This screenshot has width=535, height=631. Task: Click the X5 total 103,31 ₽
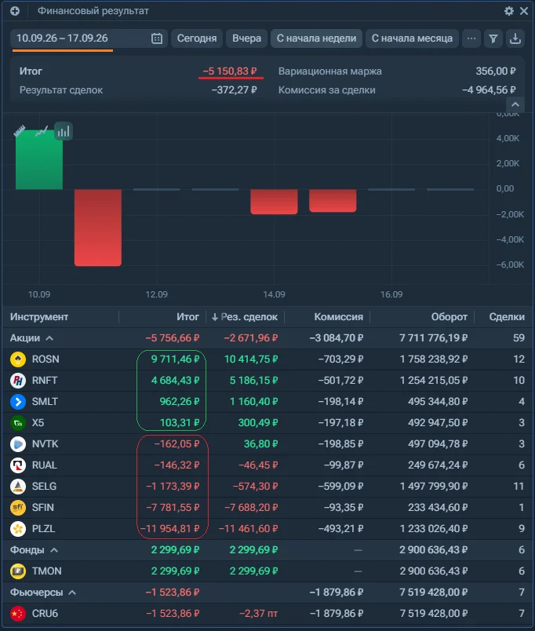point(180,422)
